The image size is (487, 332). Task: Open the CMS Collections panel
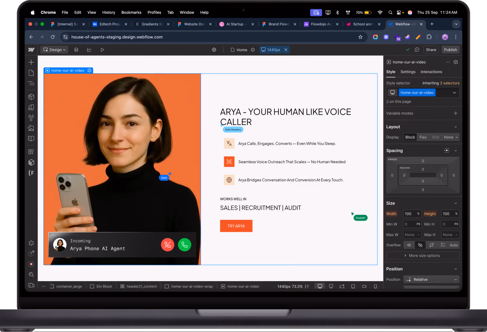pos(76,49)
